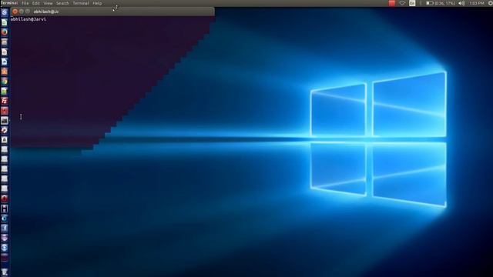The image size is (493, 277).
Task: Open the Amazon launcher icon
Action: click(x=5, y=140)
